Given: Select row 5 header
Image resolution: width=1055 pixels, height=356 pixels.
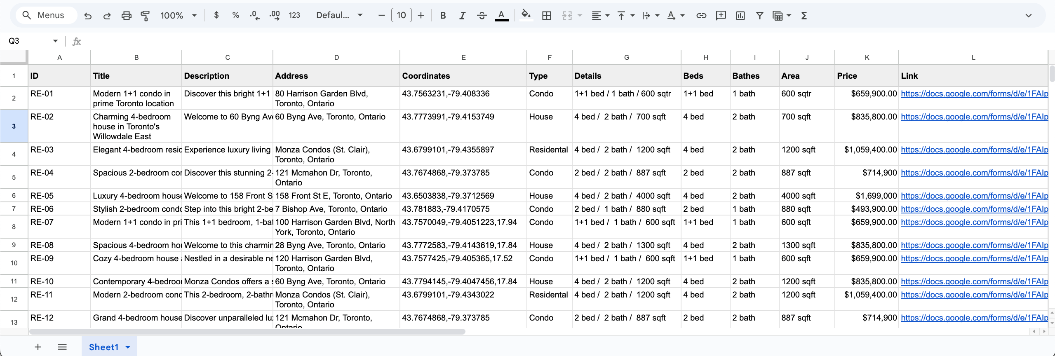Looking at the screenshot, I should pyautogui.click(x=14, y=177).
